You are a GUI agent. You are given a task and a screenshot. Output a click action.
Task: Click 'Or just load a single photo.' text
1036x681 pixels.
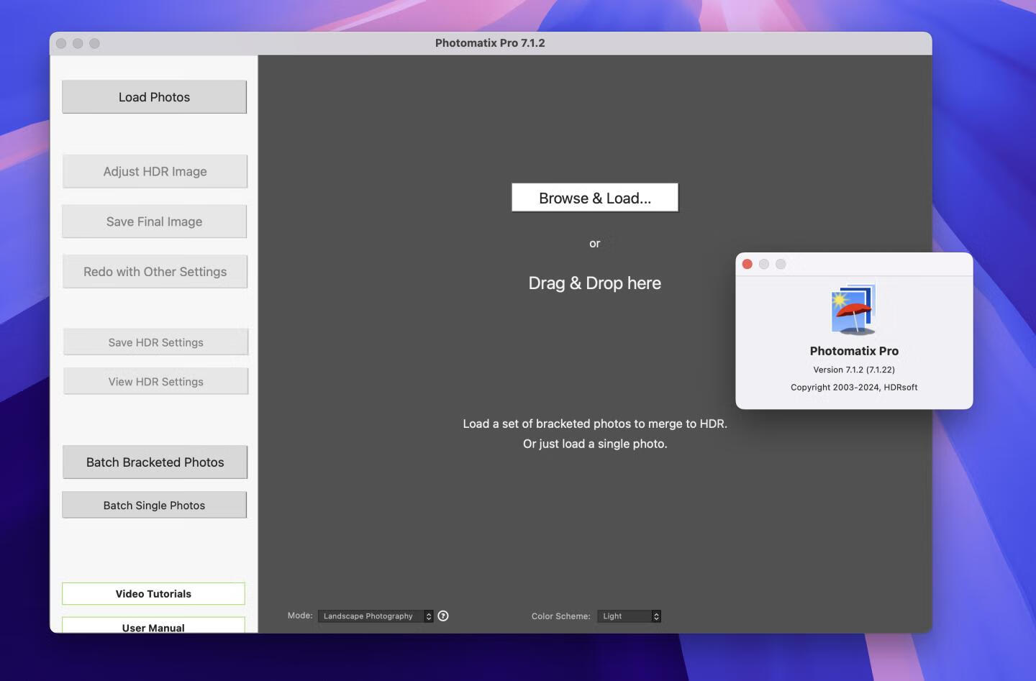(x=595, y=444)
